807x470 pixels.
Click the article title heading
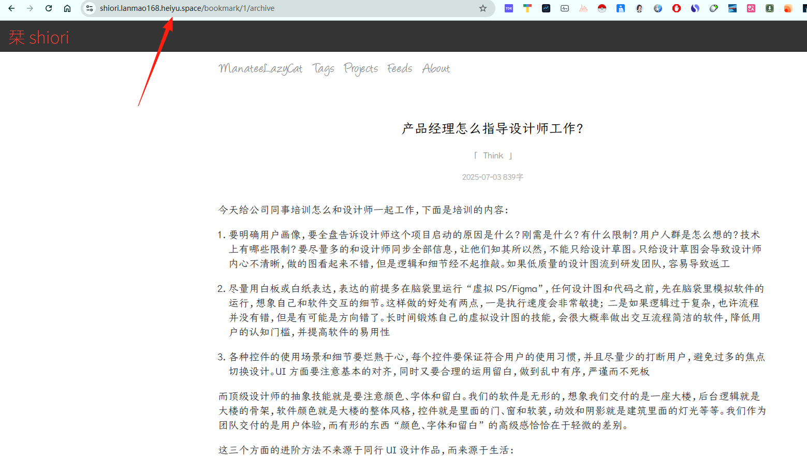493,128
